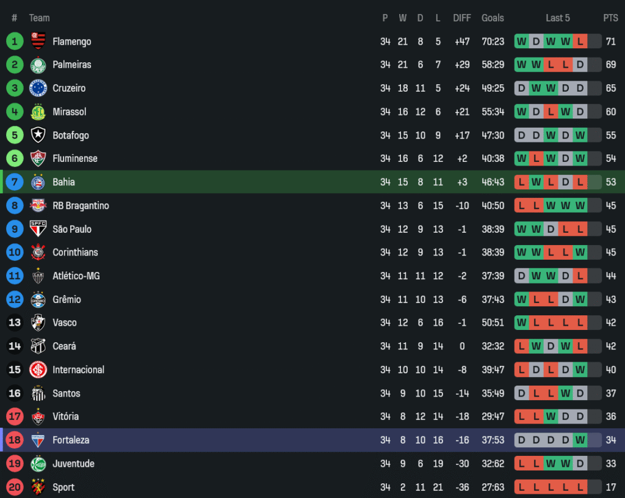Click the São Paulo SPFC crest

click(x=38, y=229)
